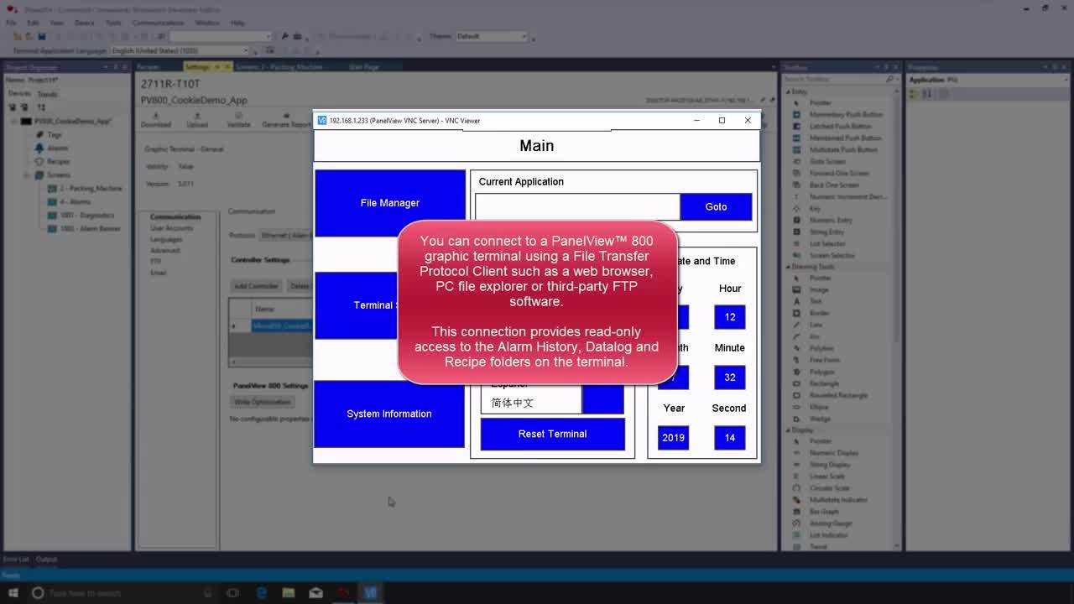Open the View menu
Viewport: 1074px width, 604px height.
coord(56,23)
